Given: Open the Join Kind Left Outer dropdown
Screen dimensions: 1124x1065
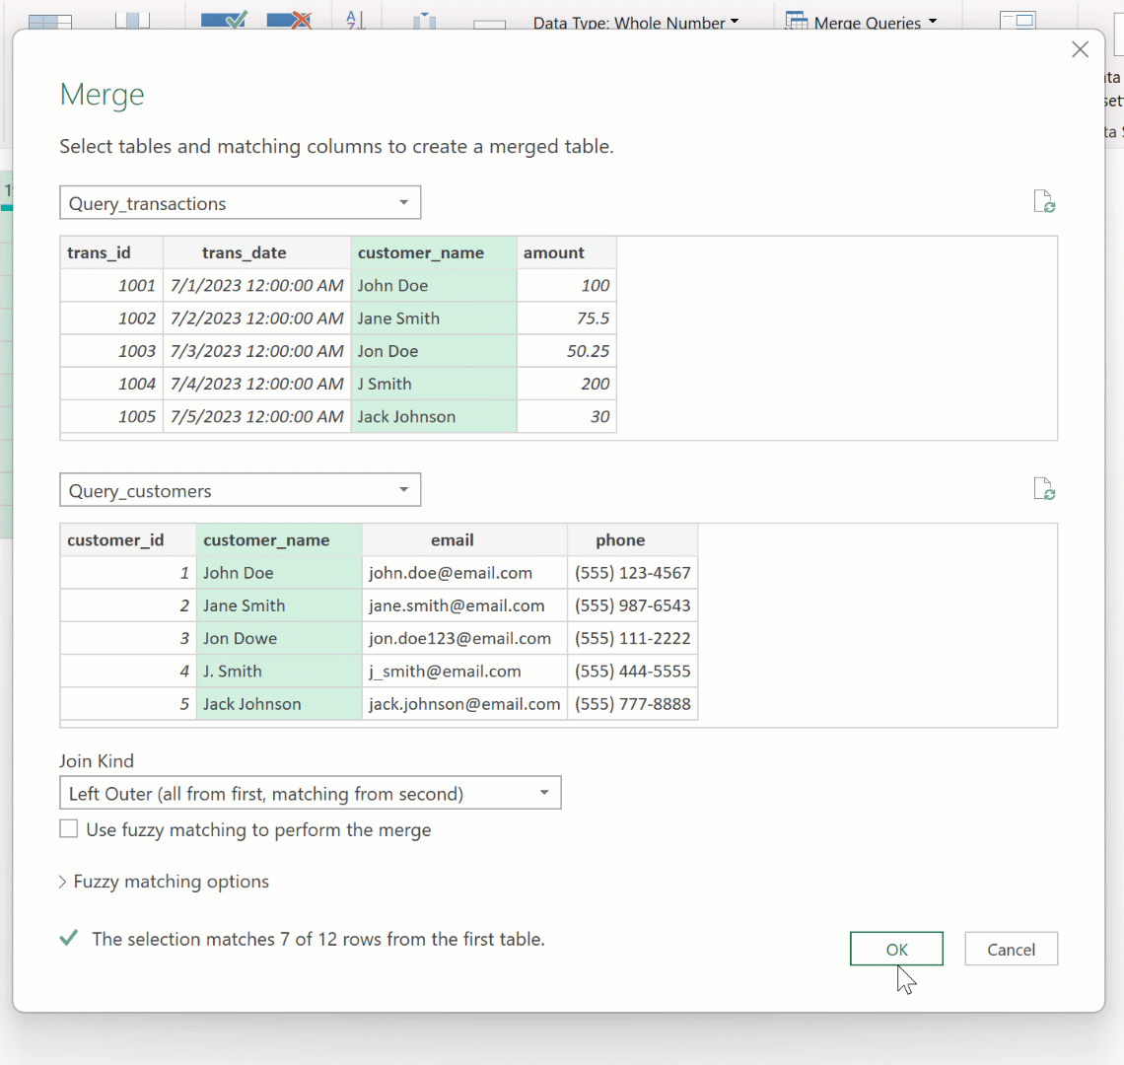Looking at the screenshot, I should pos(310,793).
